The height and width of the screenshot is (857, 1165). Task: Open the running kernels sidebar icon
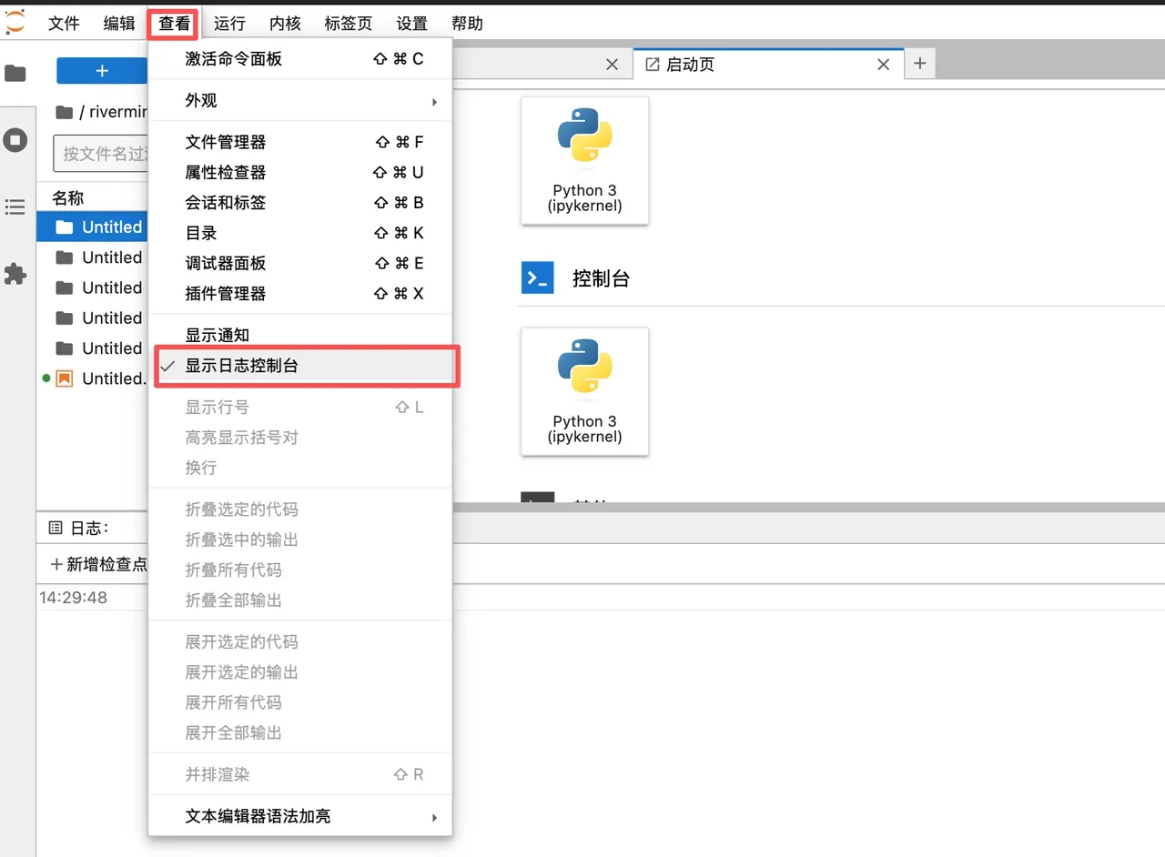pyautogui.click(x=15, y=140)
